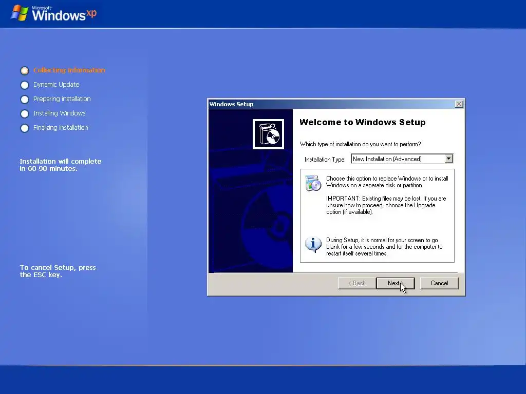This screenshot has height=394, width=526.
Task: Click the Installing Windows step bullet
Action: click(25, 114)
